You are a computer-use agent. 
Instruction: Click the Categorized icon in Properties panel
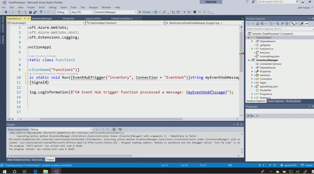tap(248, 116)
